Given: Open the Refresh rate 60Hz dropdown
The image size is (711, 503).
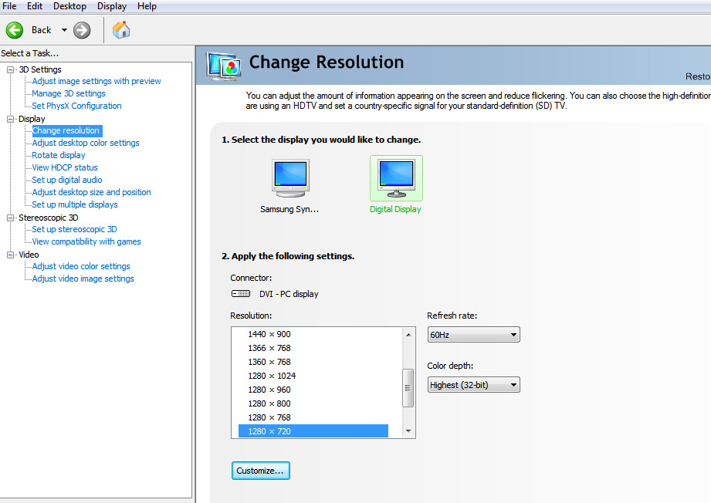Looking at the screenshot, I should [473, 335].
